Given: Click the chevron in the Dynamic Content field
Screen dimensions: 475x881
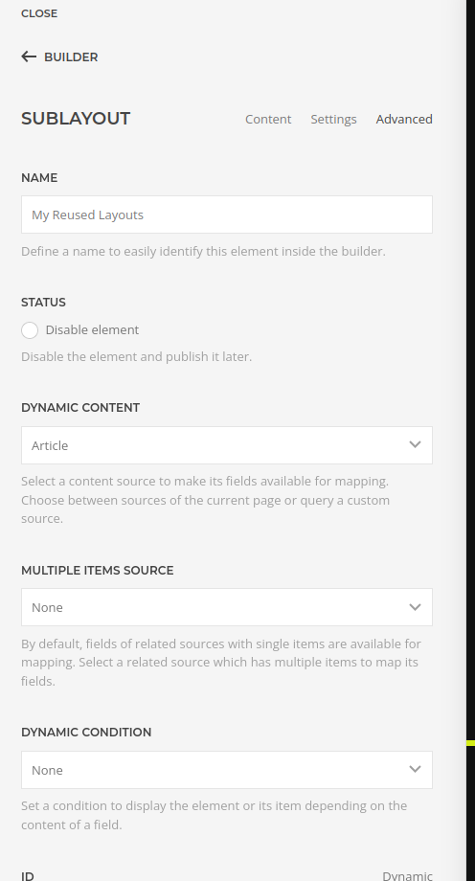Looking at the screenshot, I should coord(415,445).
